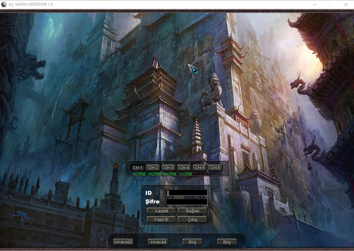Image resolution: width=354 pixels, height=251 pixels.
Task: Click NORM status under CH 4
Action: tap(186, 174)
